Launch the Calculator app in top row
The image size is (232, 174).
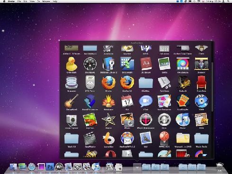164,48
